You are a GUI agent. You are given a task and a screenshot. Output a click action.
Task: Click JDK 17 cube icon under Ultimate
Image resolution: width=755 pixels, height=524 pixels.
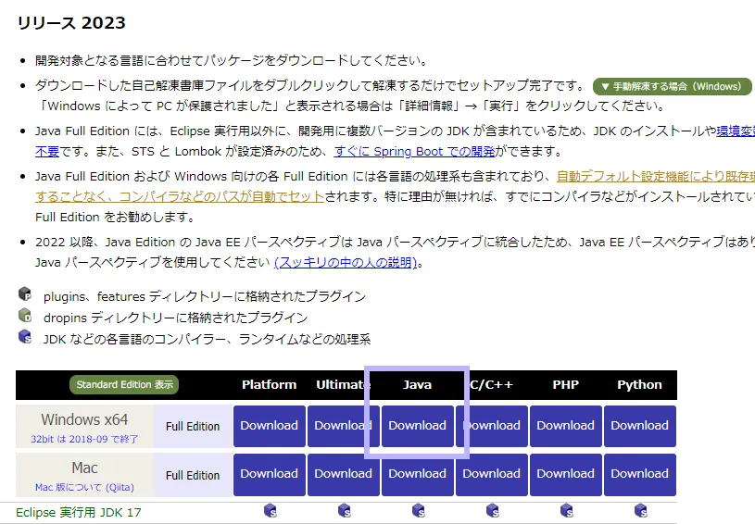[345, 510]
